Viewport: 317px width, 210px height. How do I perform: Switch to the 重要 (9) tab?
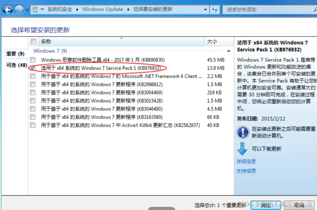[x=16, y=54]
